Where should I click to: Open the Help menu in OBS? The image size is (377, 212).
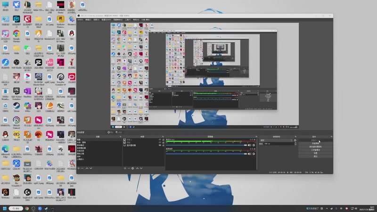136,20
